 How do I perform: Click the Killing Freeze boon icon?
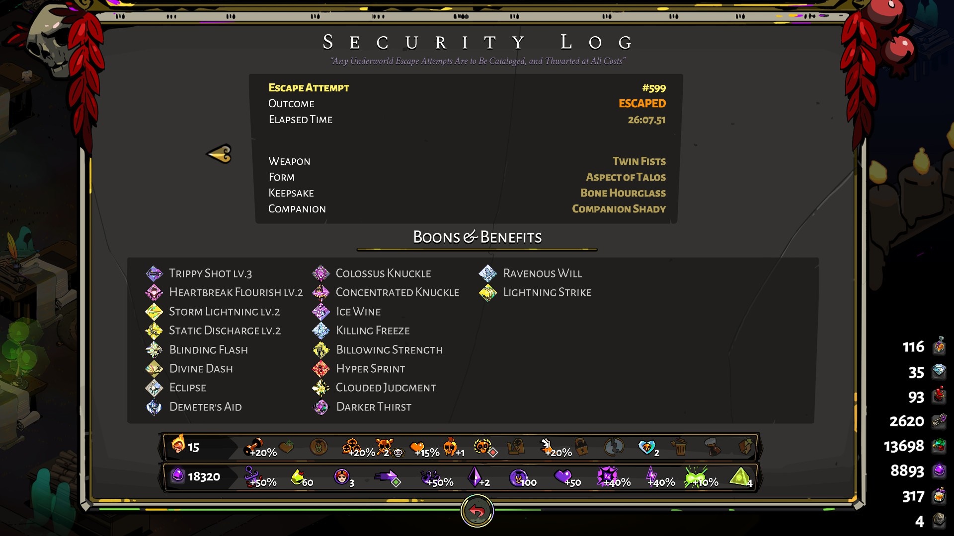coord(321,331)
